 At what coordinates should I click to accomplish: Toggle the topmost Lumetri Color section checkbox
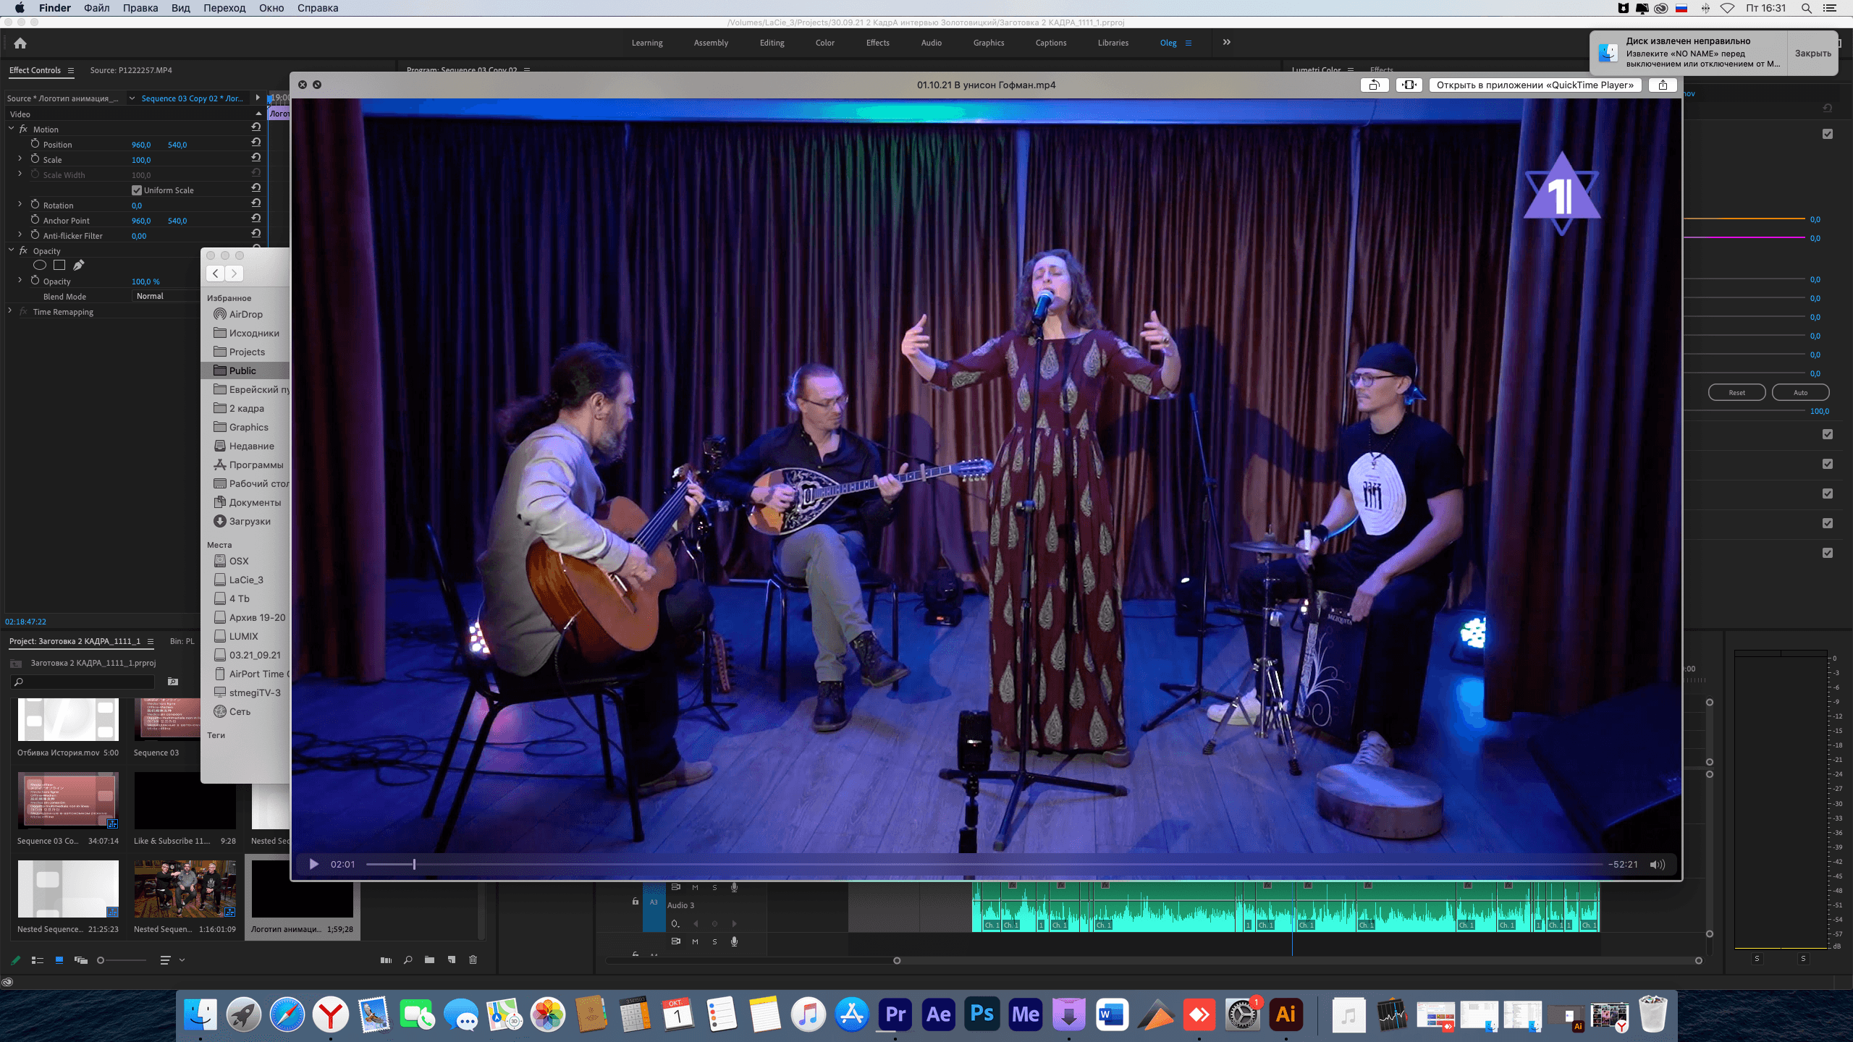point(1828,134)
